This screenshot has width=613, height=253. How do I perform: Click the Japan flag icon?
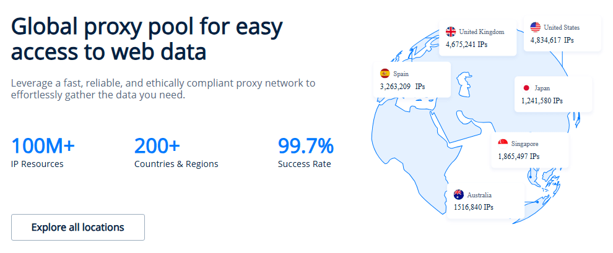(x=526, y=88)
